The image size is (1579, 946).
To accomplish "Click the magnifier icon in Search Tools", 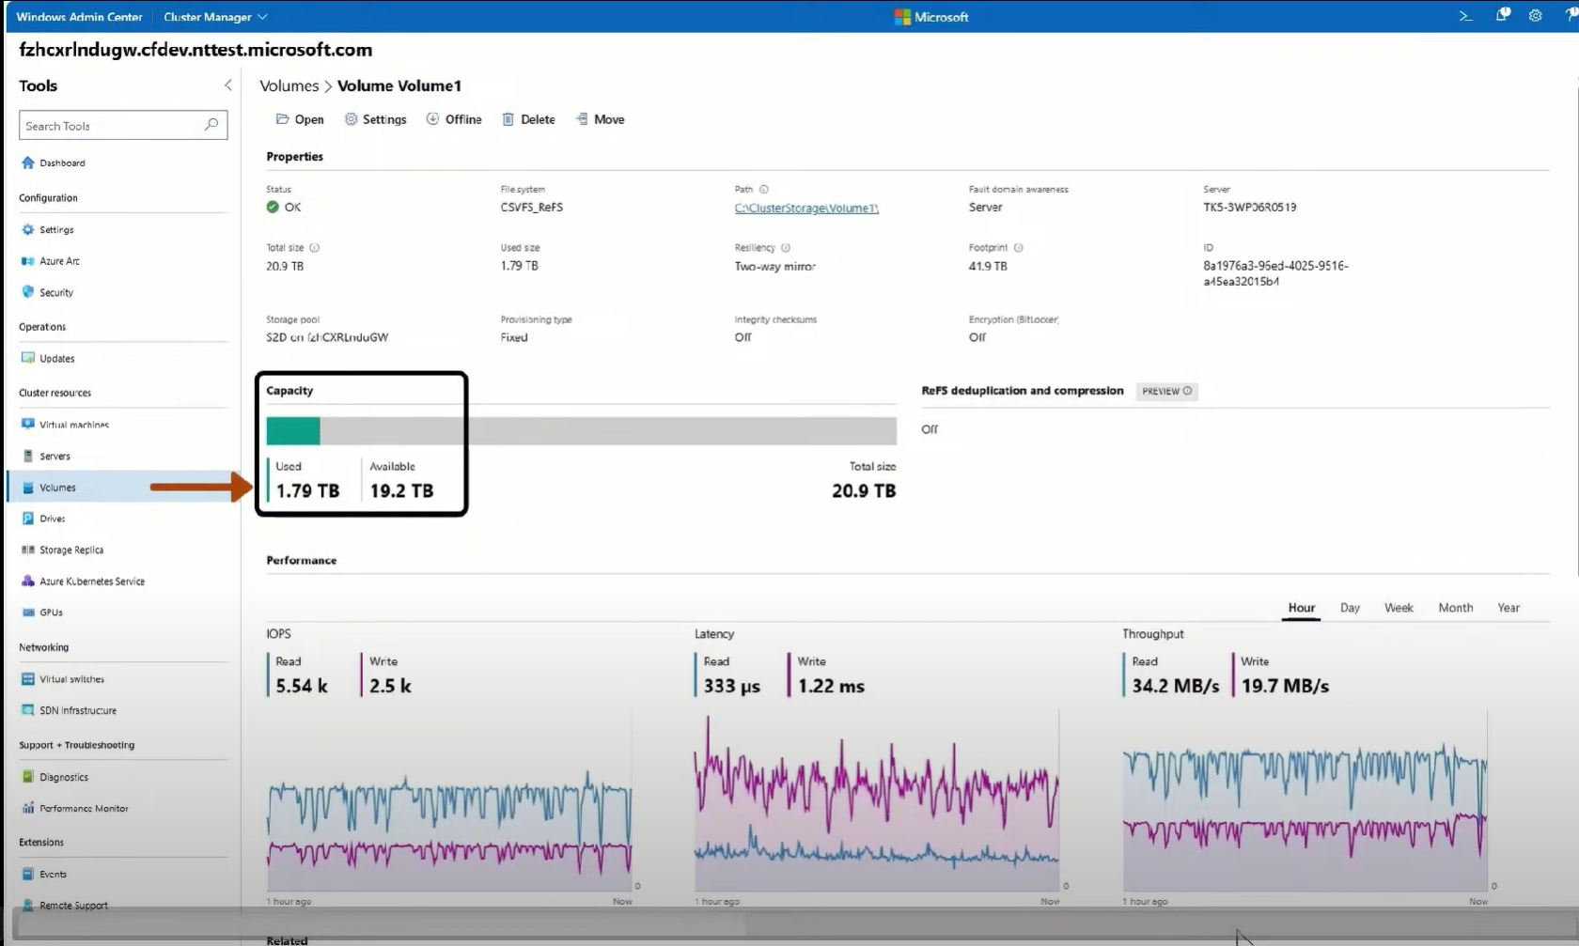I will [211, 125].
